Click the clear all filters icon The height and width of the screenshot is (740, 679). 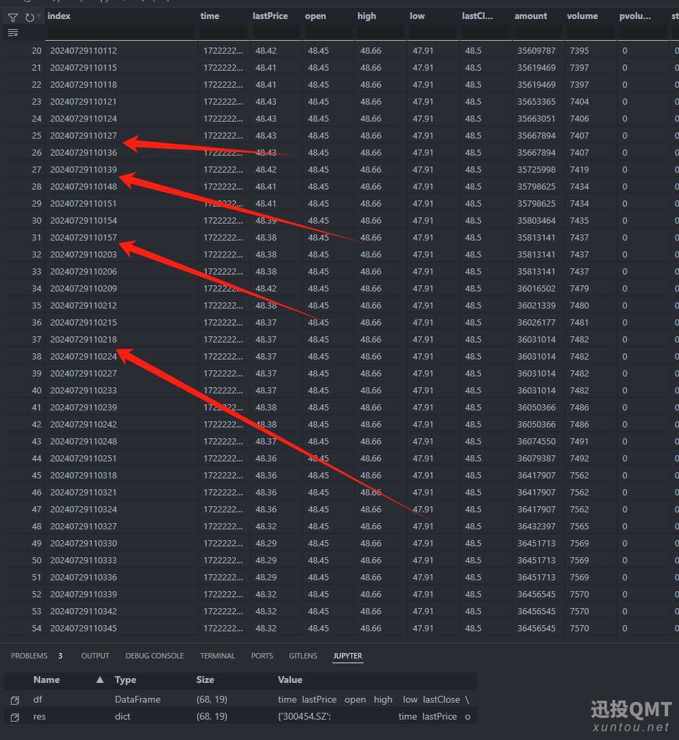pos(13,33)
